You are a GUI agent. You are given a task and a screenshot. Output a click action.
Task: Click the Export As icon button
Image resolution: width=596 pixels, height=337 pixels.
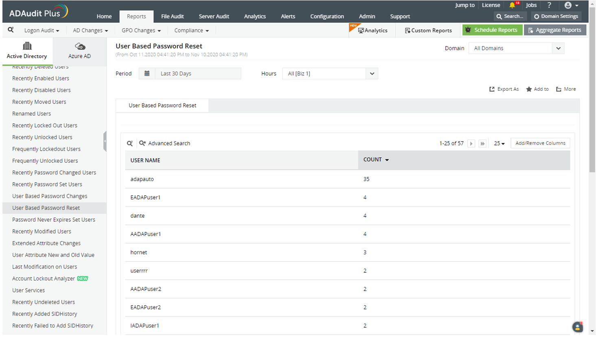click(504, 89)
